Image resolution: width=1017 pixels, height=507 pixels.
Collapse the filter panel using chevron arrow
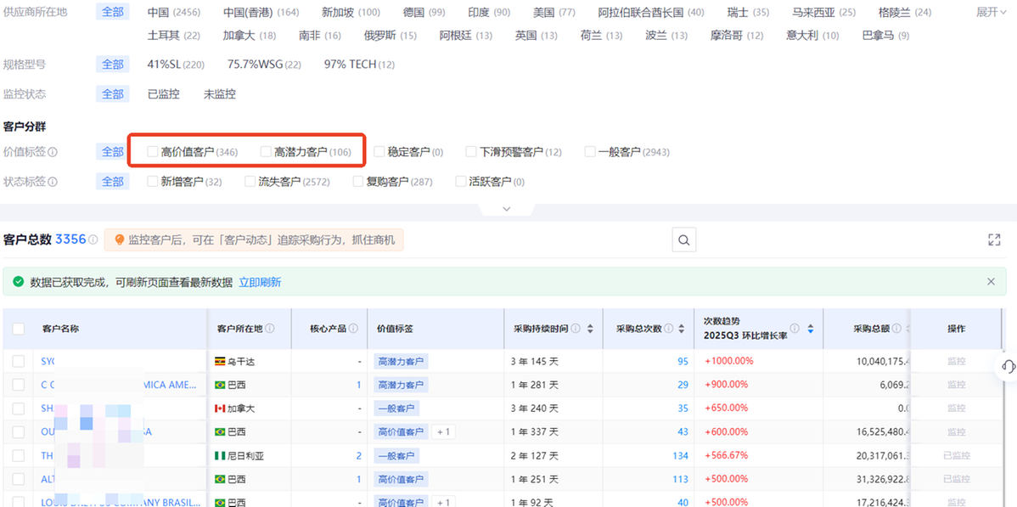tap(507, 208)
